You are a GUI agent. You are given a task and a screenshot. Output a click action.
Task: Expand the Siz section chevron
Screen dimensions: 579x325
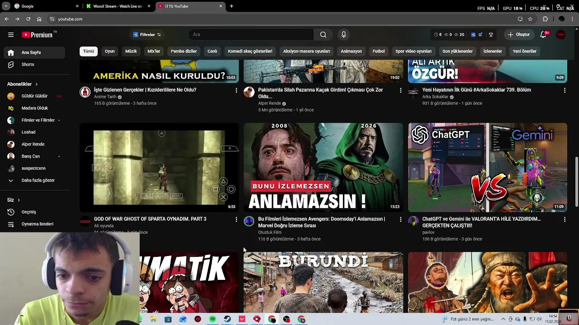click(19, 200)
